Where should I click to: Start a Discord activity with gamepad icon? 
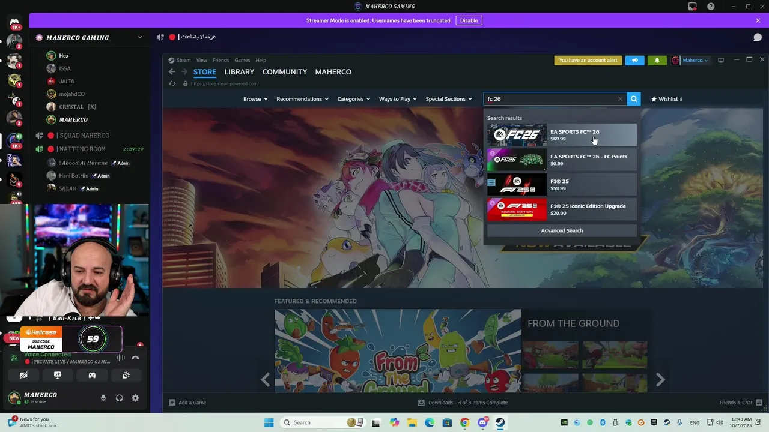point(92,375)
